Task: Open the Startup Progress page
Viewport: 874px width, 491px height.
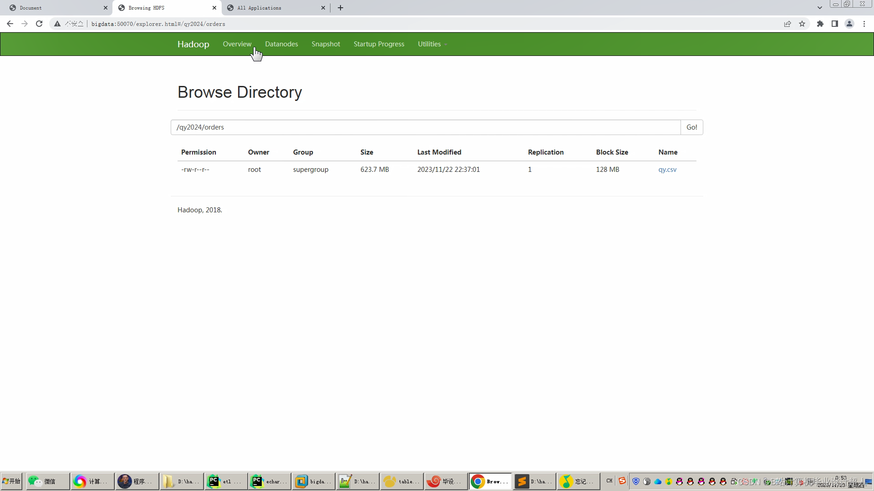Action: pyautogui.click(x=379, y=44)
